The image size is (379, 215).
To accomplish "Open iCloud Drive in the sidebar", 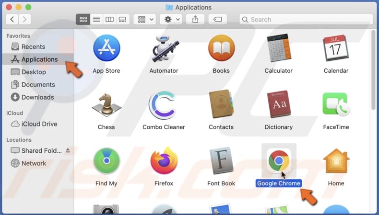I will (x=38, y=124).
